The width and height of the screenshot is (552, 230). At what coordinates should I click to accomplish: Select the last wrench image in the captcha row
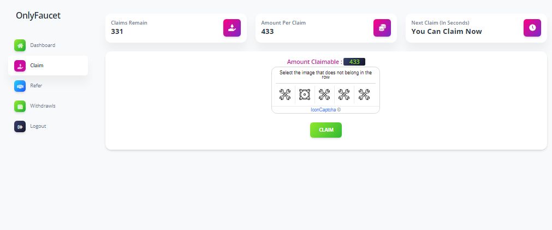tap(364, 95)
